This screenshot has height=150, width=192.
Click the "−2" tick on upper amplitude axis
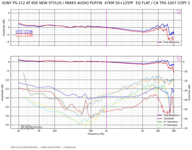8,35
